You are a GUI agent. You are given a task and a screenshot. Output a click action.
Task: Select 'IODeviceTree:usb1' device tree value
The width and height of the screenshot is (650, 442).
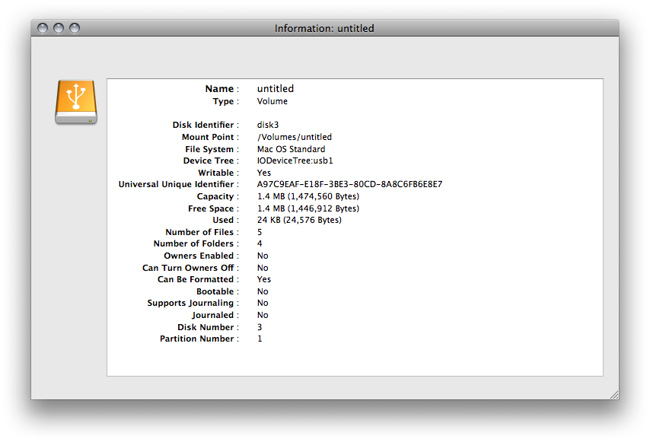click(295, 161)
